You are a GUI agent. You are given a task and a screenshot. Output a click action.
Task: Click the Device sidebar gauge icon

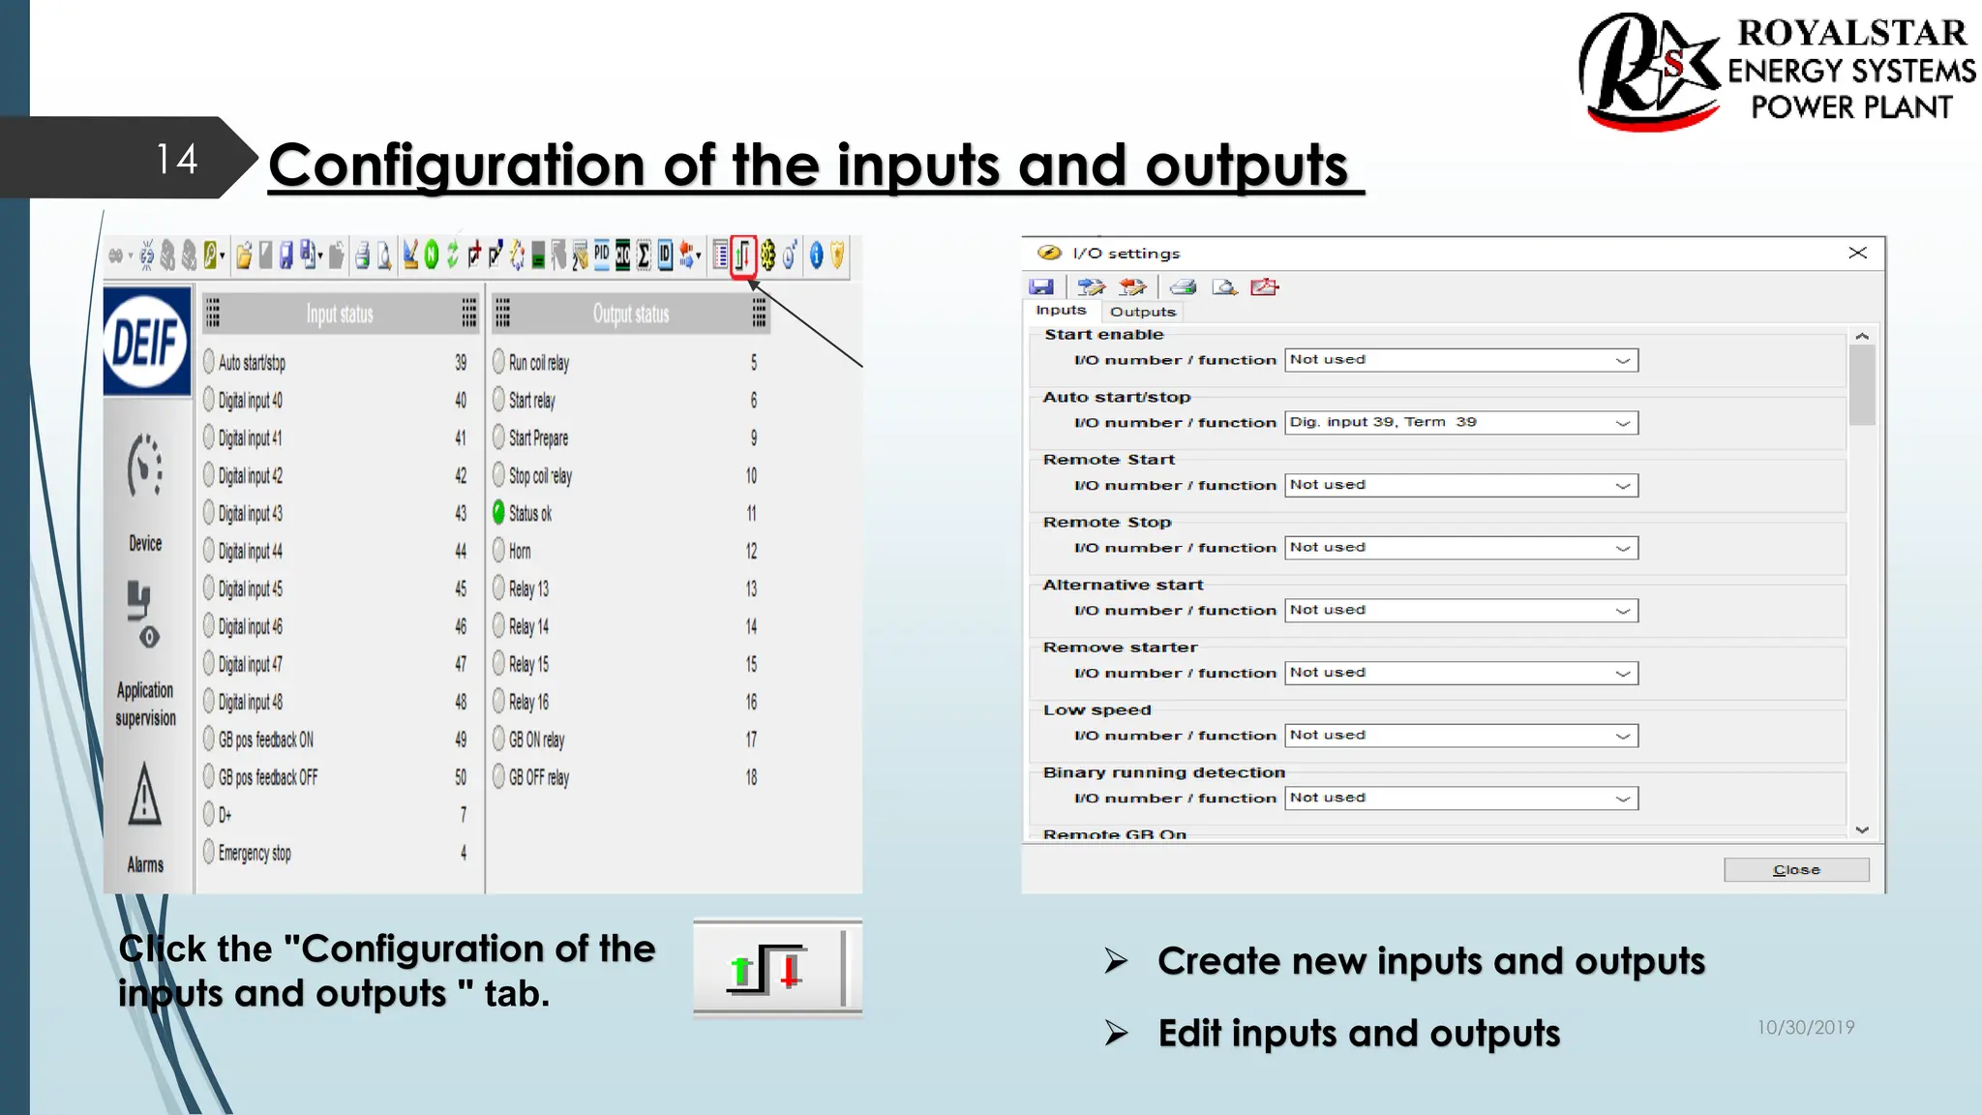coord(145,467)
